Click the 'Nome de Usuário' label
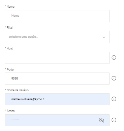Image resolution: width=124 pixels, height=131 pixels. [17, 90]
